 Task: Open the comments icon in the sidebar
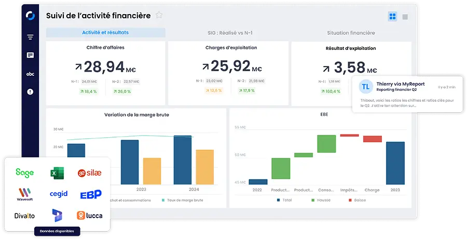(30, 55)
